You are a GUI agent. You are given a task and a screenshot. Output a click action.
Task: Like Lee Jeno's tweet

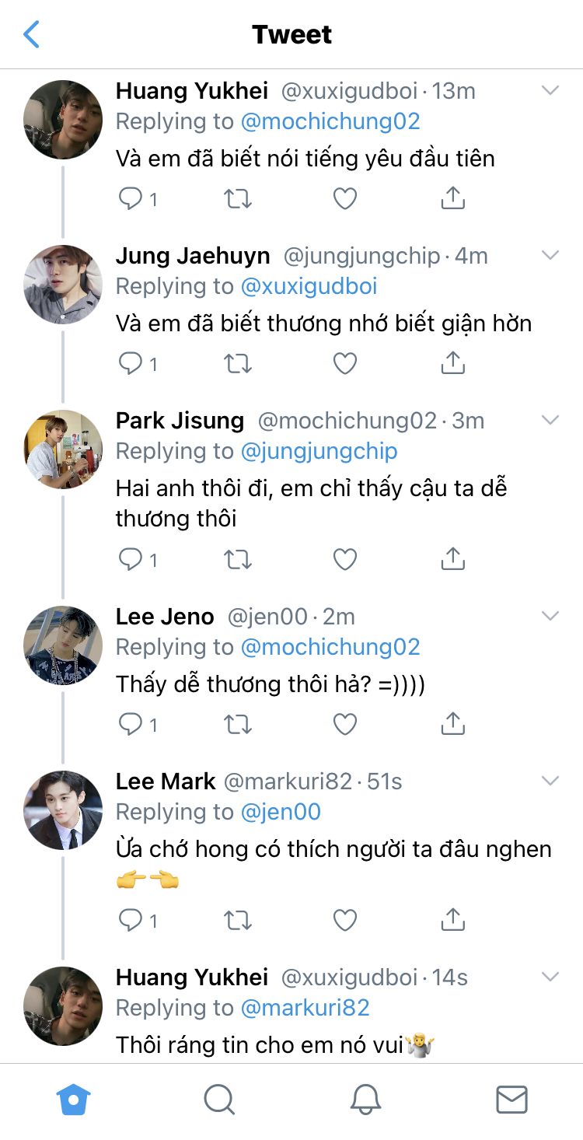coord(344,725)
